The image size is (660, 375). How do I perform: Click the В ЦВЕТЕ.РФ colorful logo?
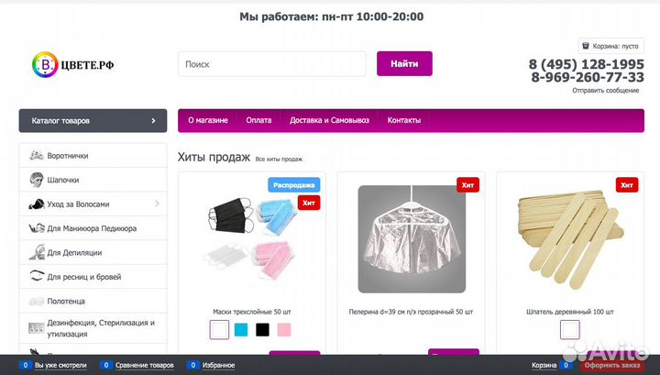click(x=44, y=64)
